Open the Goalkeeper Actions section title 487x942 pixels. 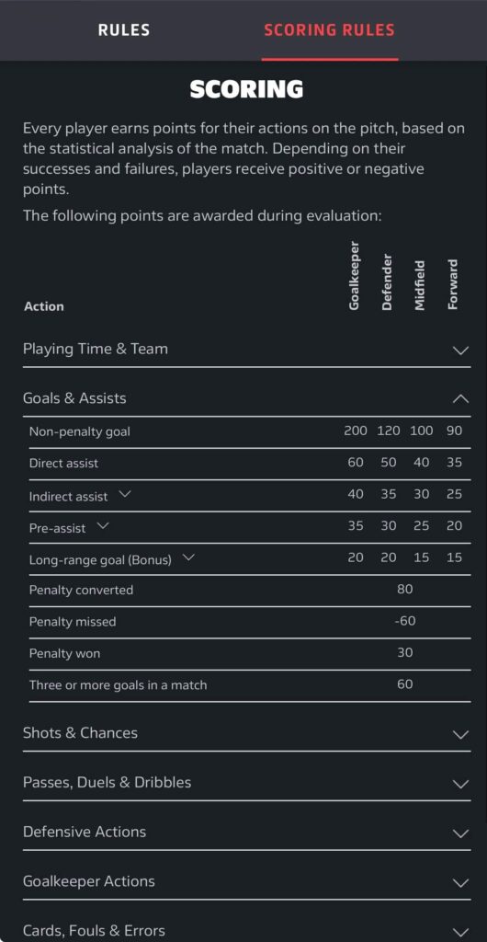tap(89, 881)
